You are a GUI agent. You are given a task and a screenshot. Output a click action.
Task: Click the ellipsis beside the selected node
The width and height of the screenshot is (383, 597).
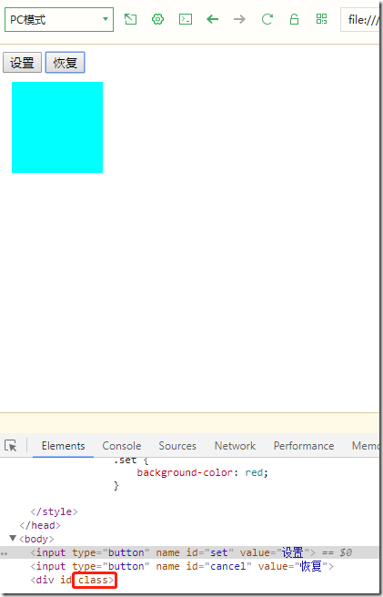coord(4,554)
